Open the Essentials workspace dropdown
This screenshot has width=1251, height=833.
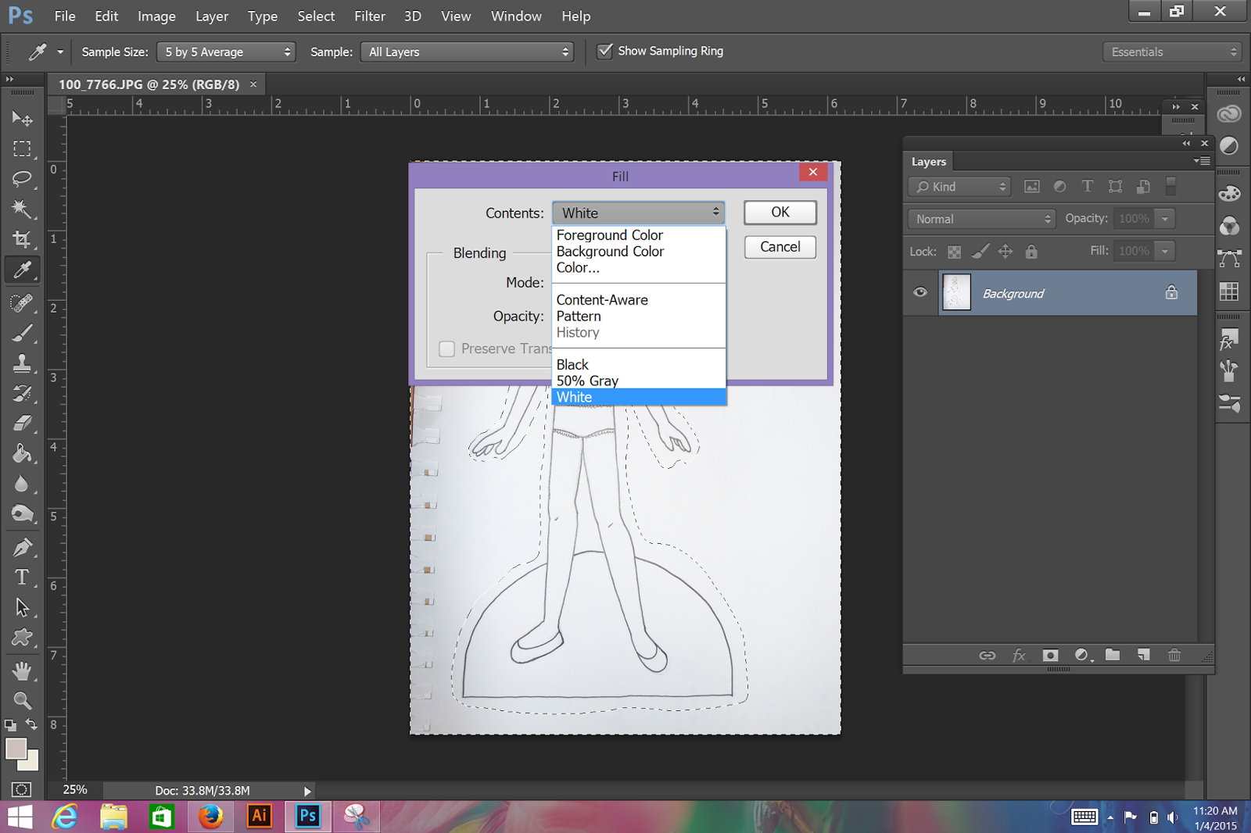click(1172, 52)
